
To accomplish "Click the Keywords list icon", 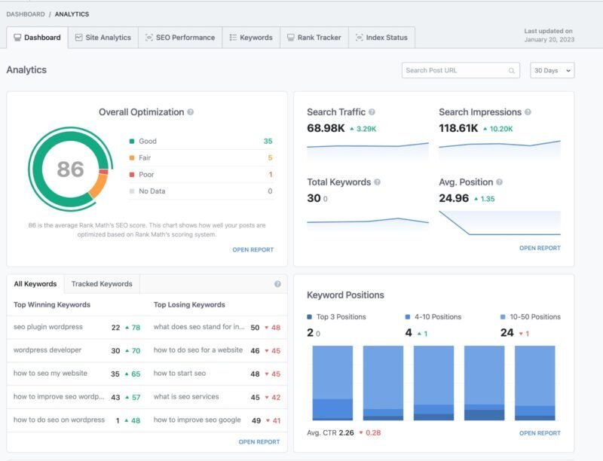I will [233, 37].
